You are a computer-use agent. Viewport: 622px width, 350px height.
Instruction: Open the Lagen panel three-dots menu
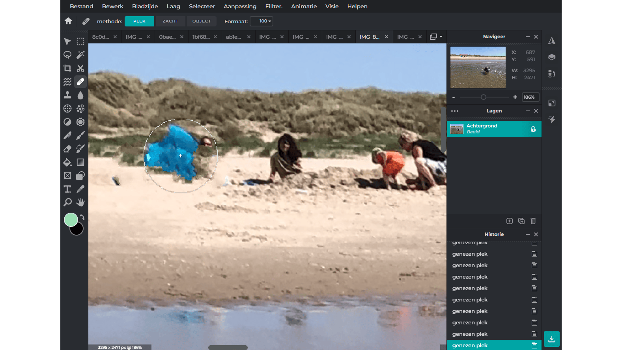pos(455,111)
